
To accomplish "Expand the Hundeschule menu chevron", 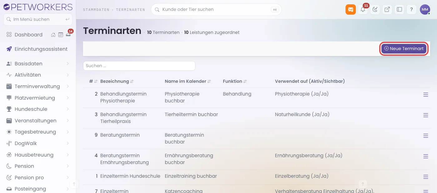I will point(68,109).
